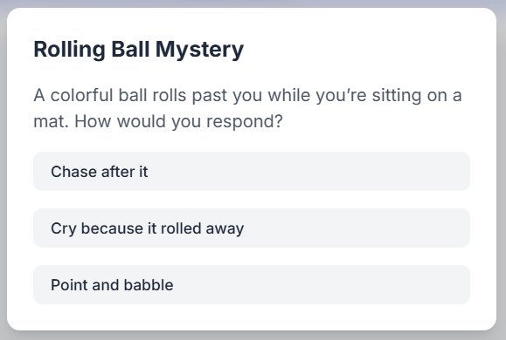The image size is (506, 340).
Task: Mark "Point and babble" as your answer
Action: 252,284
